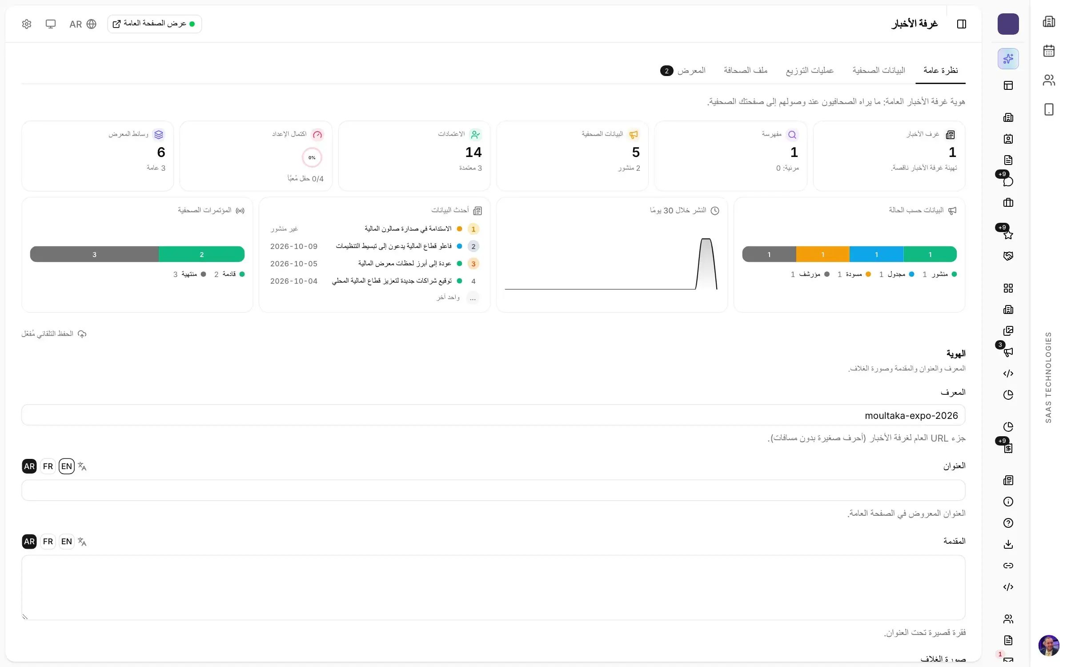Screen dimensions: 1067x667
Task: Expand the '... واحد آخر' more releases row
Action: tap(457, 297)
